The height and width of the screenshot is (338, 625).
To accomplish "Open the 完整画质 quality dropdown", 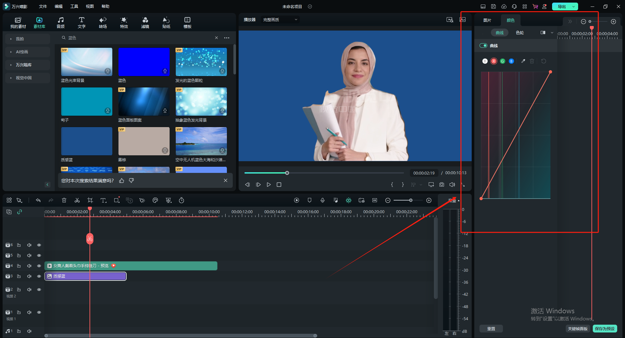I will (280, 20).
